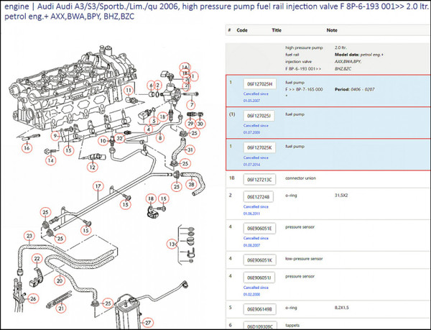This screenshot has height=330, width=431.
Task: Select part code 06F127025J
Action: coord(259,116)
